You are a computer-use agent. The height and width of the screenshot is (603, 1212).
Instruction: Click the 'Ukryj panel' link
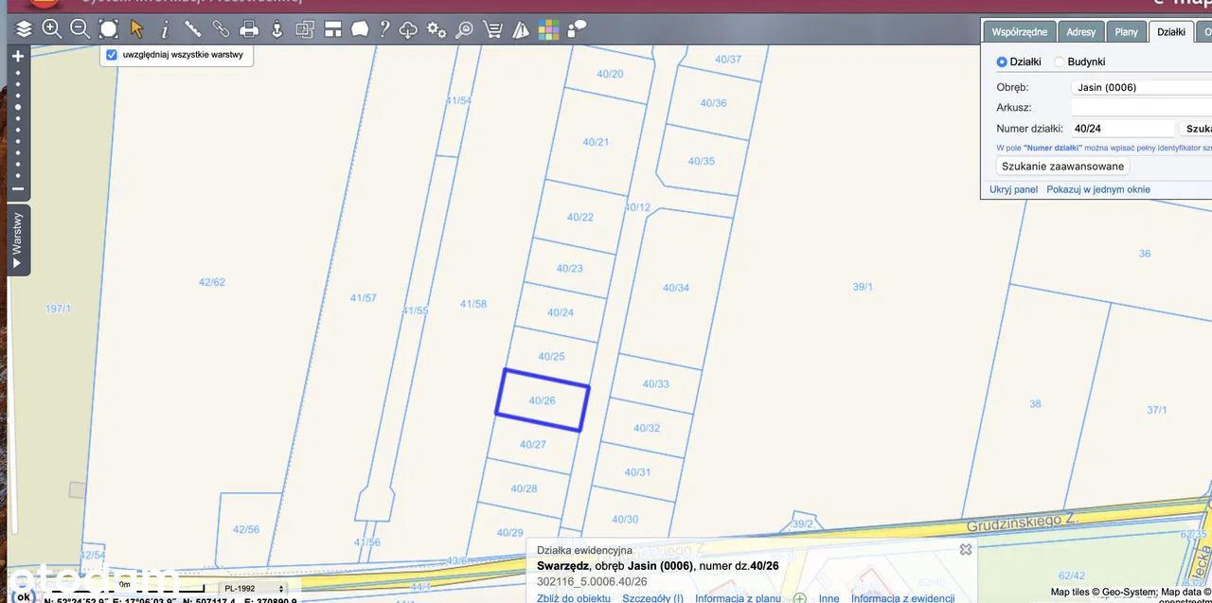coord(1013,189)
